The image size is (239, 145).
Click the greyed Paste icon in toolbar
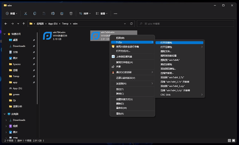coord(44,13)
